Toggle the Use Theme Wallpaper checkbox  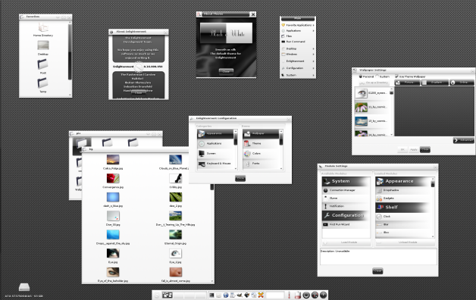pyautogui.click(x=396, y=77)
